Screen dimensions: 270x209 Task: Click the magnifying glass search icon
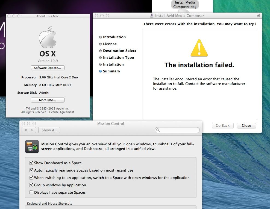pos(158,130)
